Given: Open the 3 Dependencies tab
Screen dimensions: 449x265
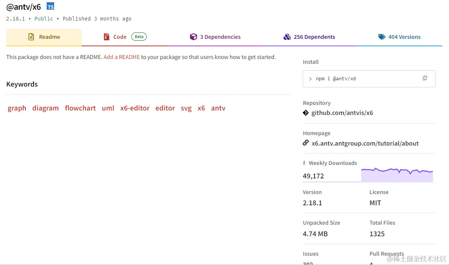Looking at the screenshot, I should [x=215, y=37].
